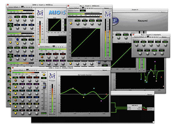Open the Factory Default preset menu in MIOEq 6 Band

pyautogui.click(x=19, y=70)
